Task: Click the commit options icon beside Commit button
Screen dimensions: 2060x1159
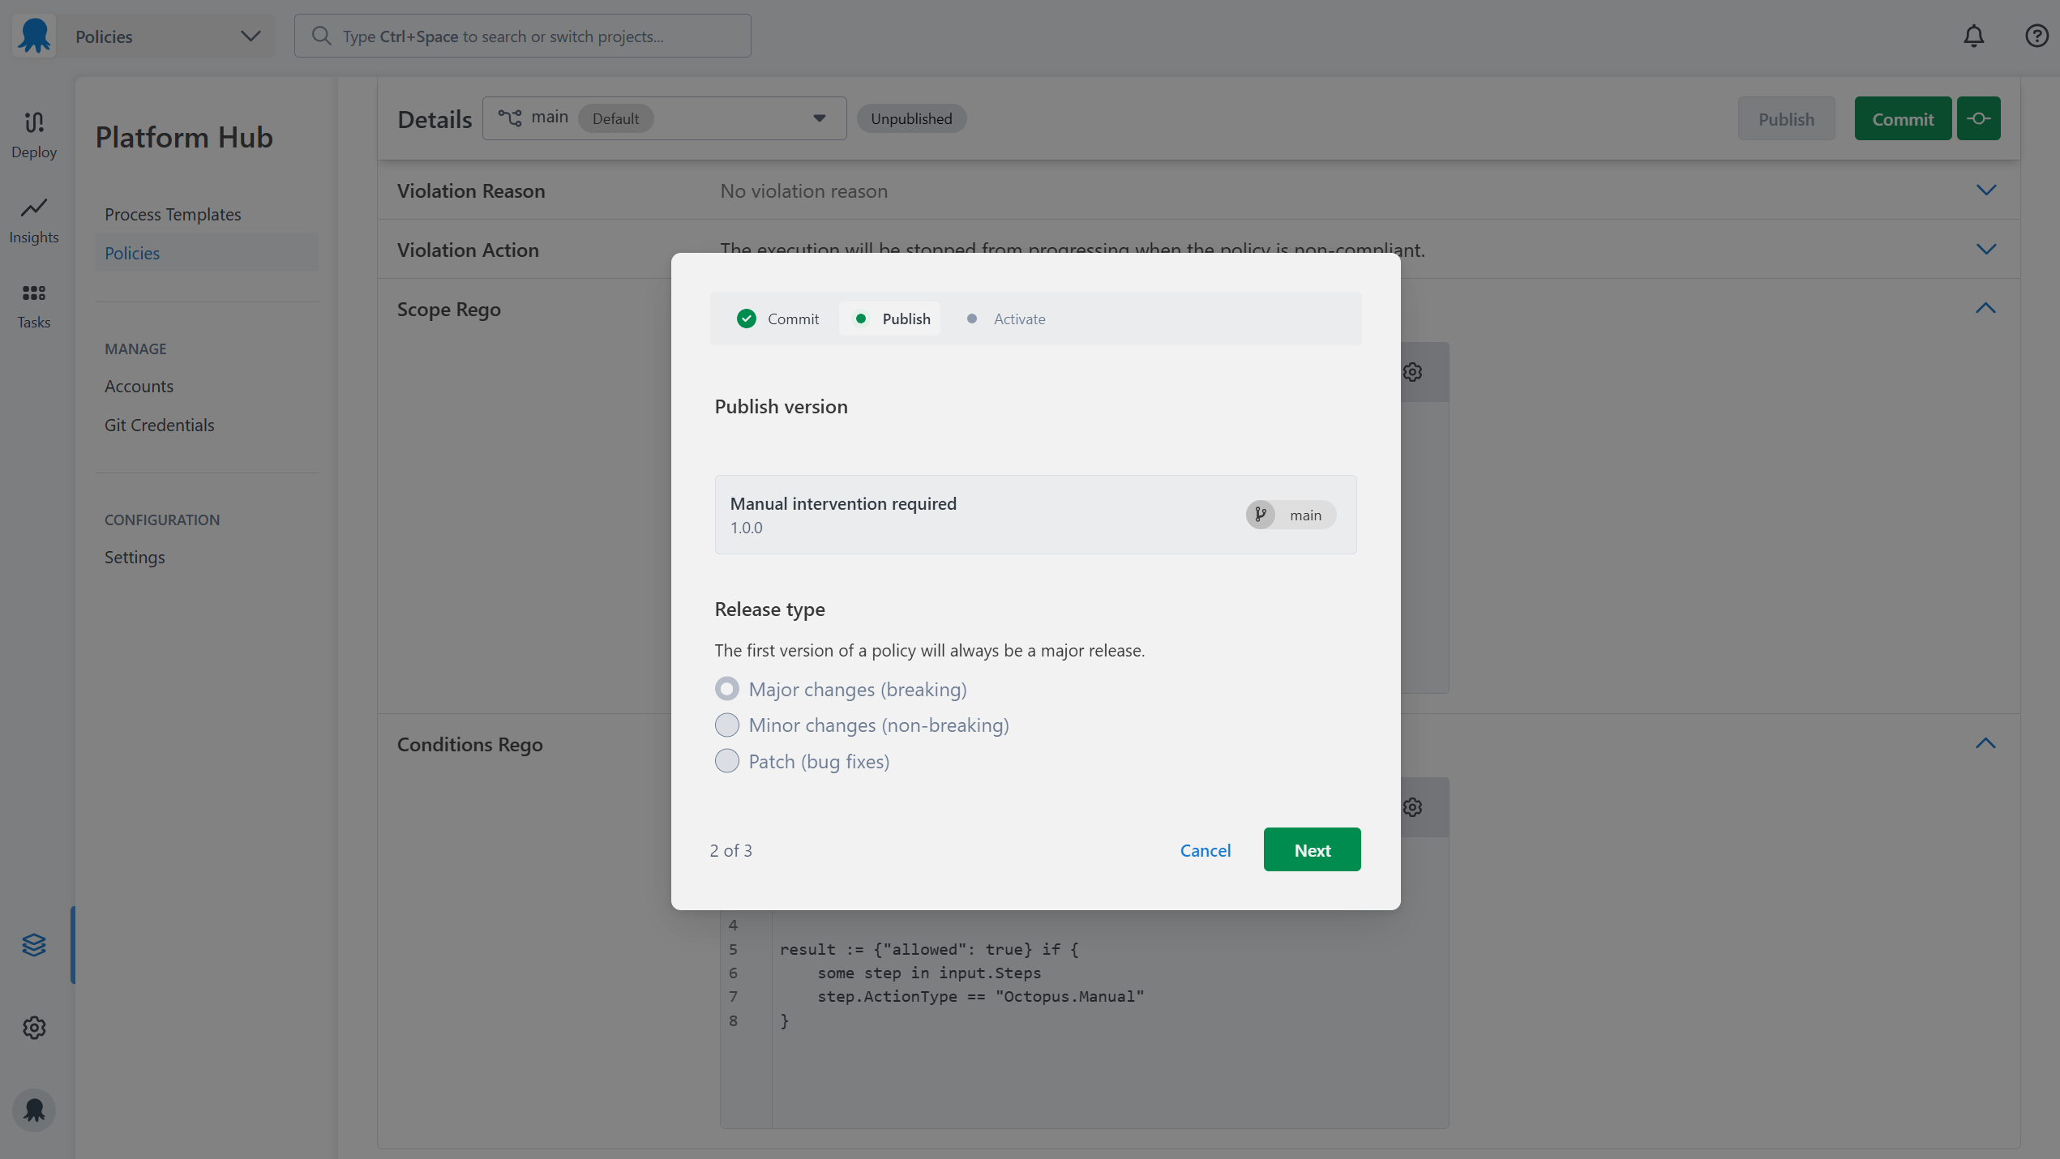Action: point(1979,118)
